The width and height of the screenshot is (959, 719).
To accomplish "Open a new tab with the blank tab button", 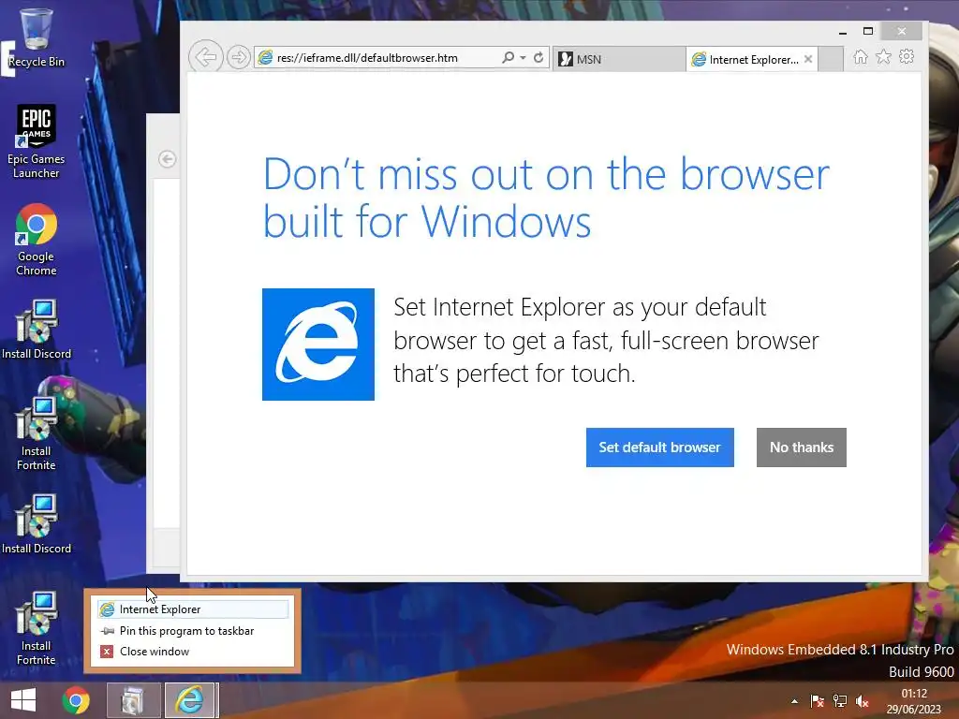I will pyautogui.click(x=831, y=59).
